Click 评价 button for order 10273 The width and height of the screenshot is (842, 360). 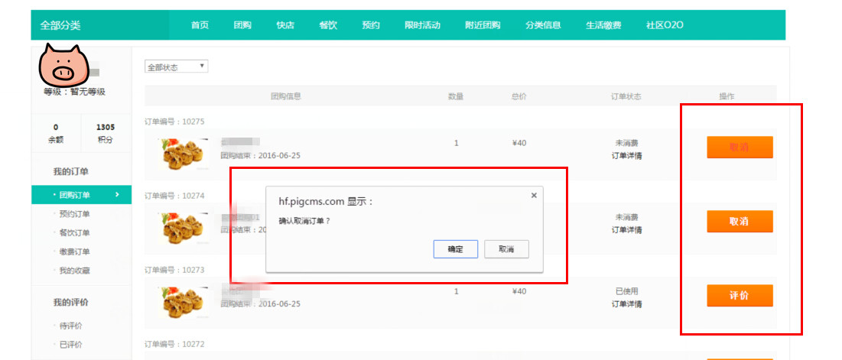pyautogui.click(x=740, y=295)
